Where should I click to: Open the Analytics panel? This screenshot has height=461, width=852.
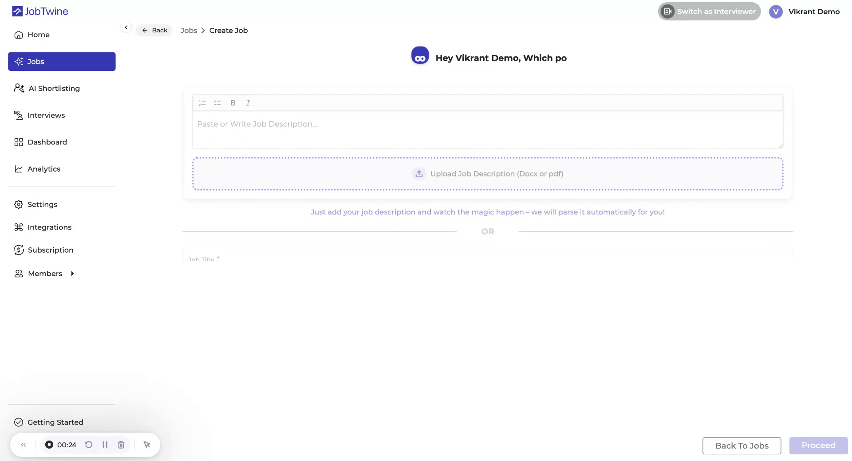click(x=44, y=169)
